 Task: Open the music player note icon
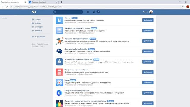click(94, 12)
